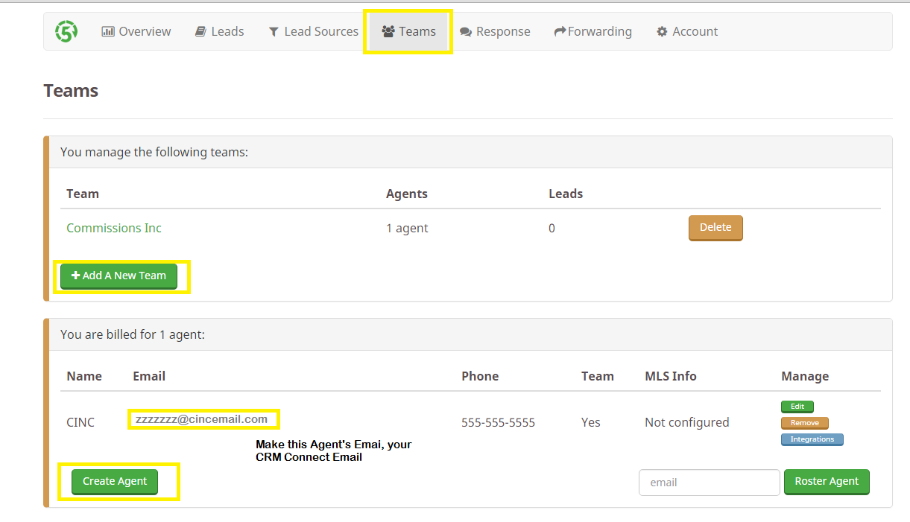This screenshot has width=910, height=522.
Task: Click the book icon next to Leads
Action: (200, 32)
